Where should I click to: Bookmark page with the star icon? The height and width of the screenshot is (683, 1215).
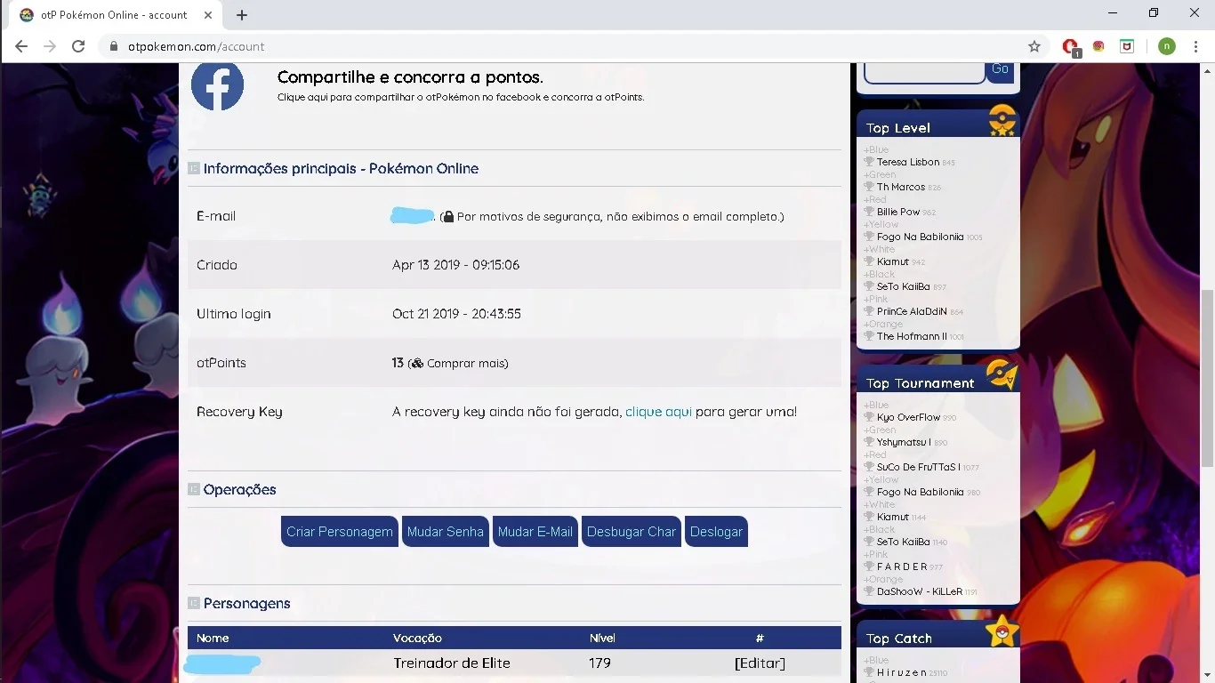1034,46
